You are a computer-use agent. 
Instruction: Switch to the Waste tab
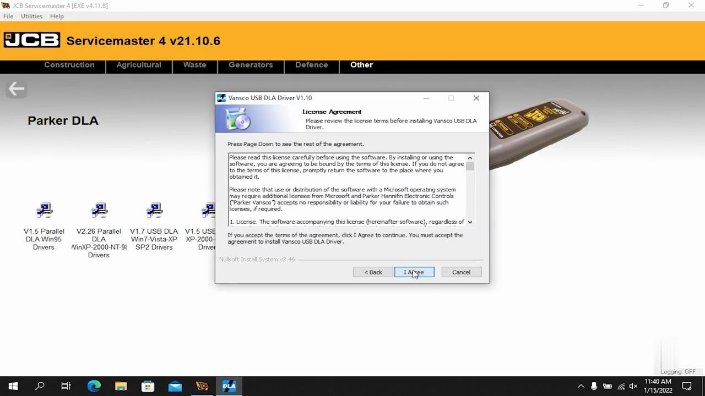click(x=195, y=65)
